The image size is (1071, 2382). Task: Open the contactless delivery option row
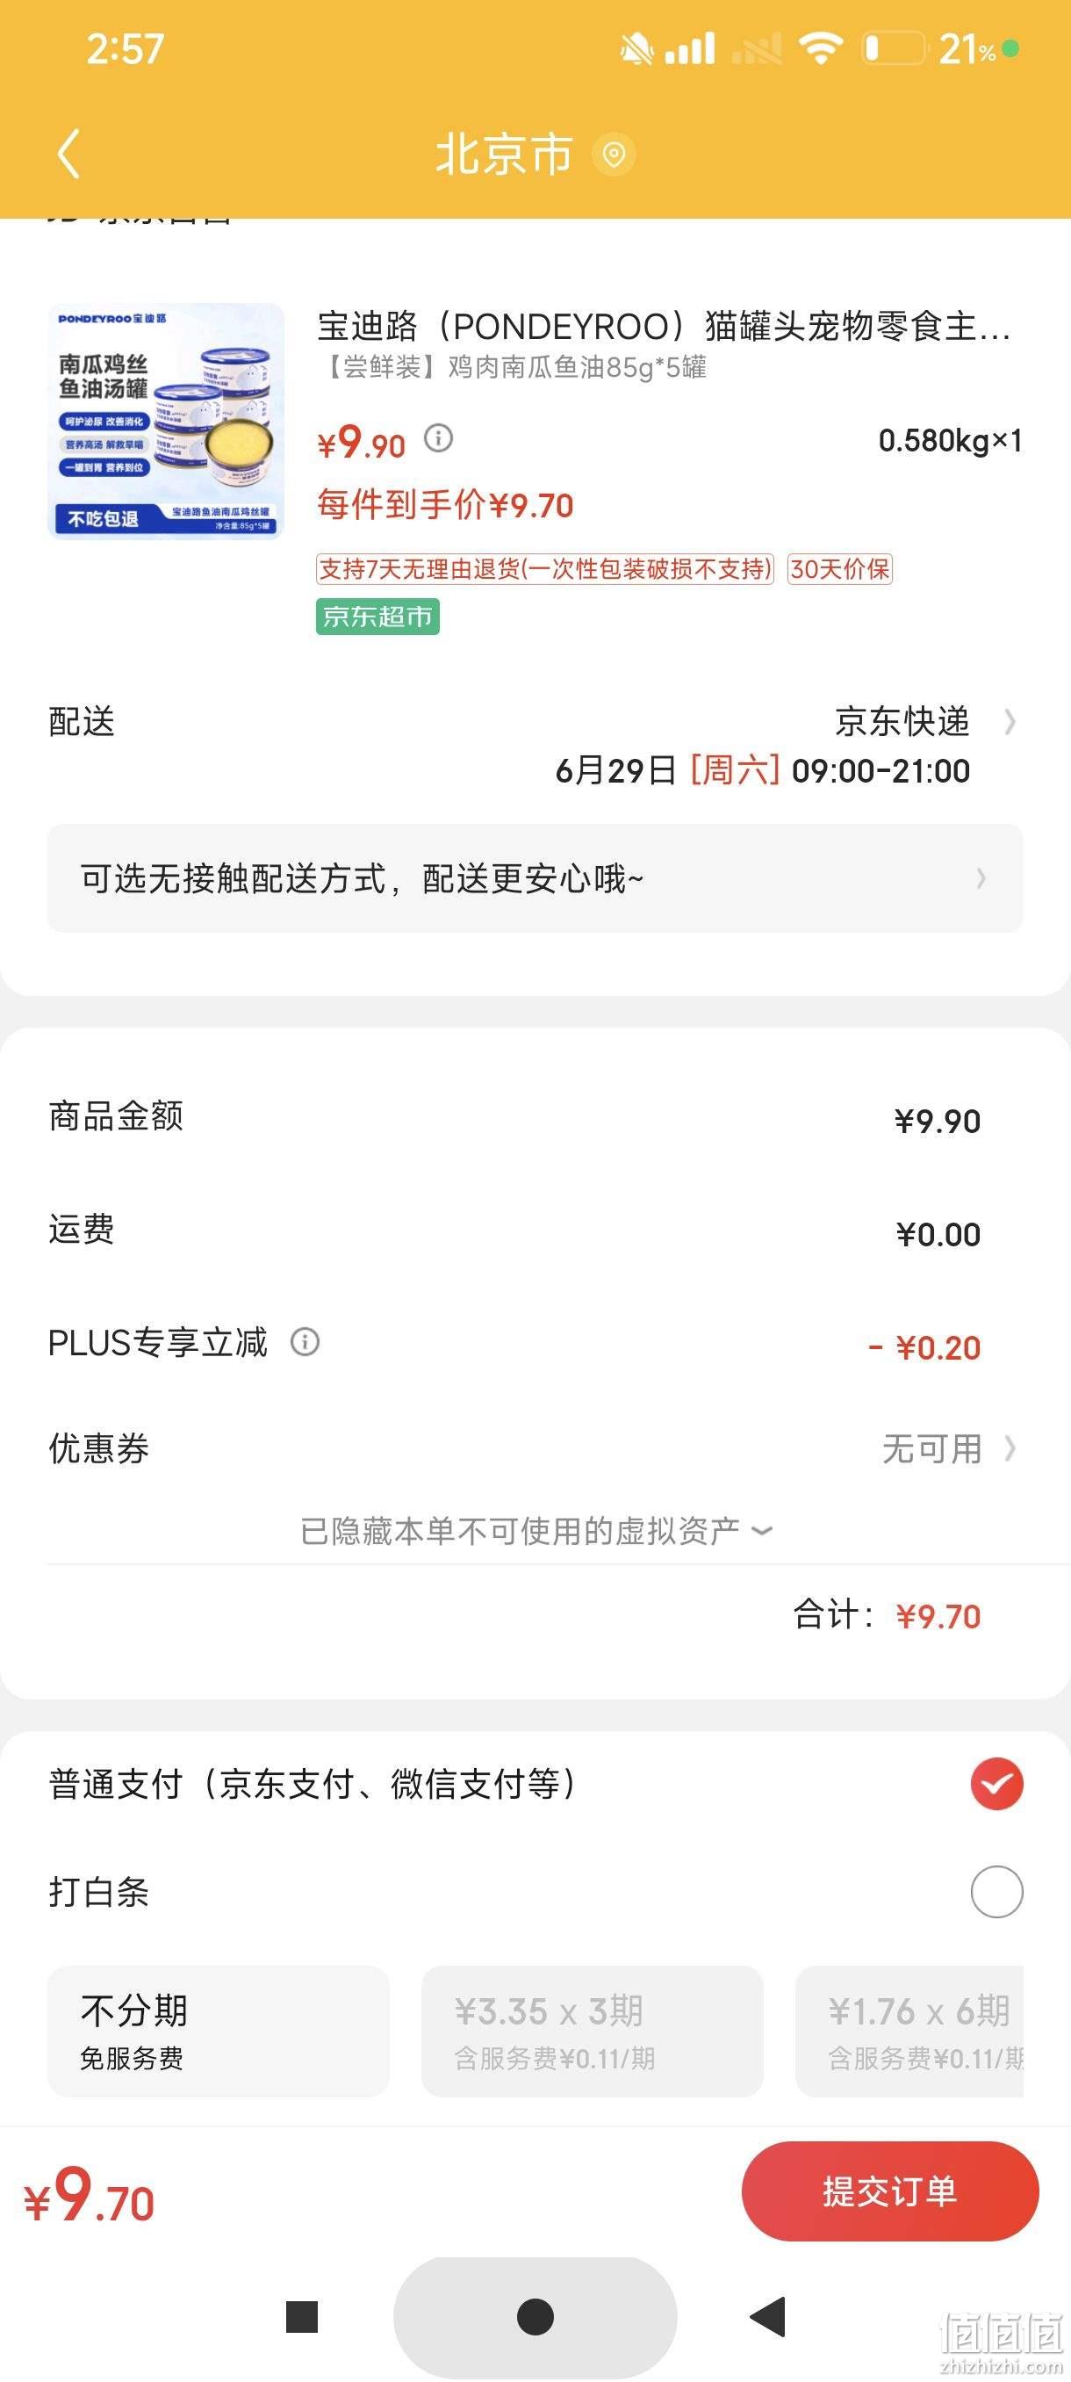[x=535, y=878]
